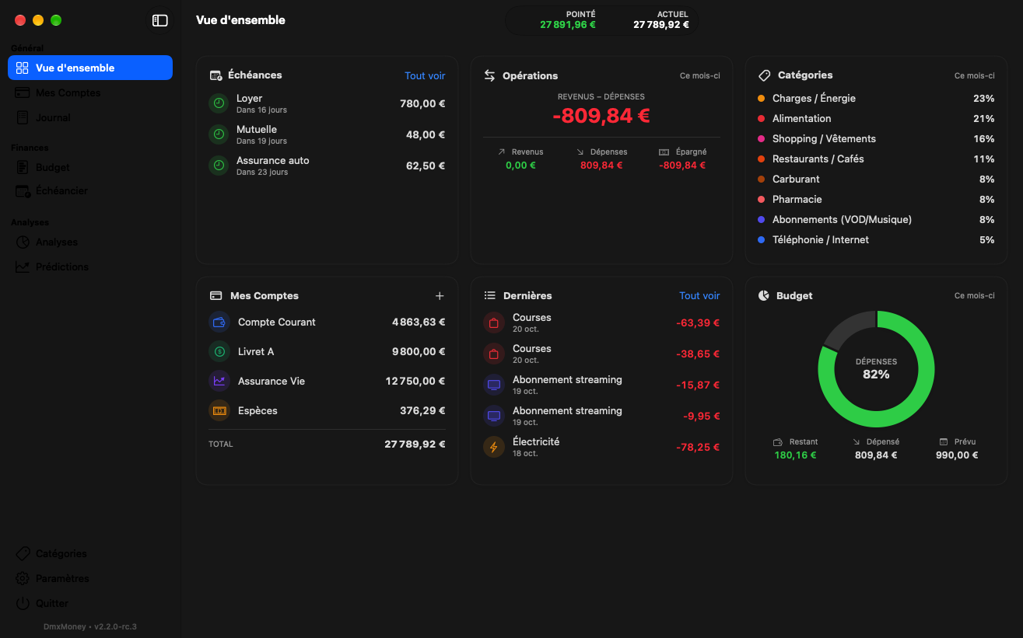Click Tout voir in the Dernières card
The height and width of the screenshot is (638, 1023).
pyautogui.click(x=699, y=295)
